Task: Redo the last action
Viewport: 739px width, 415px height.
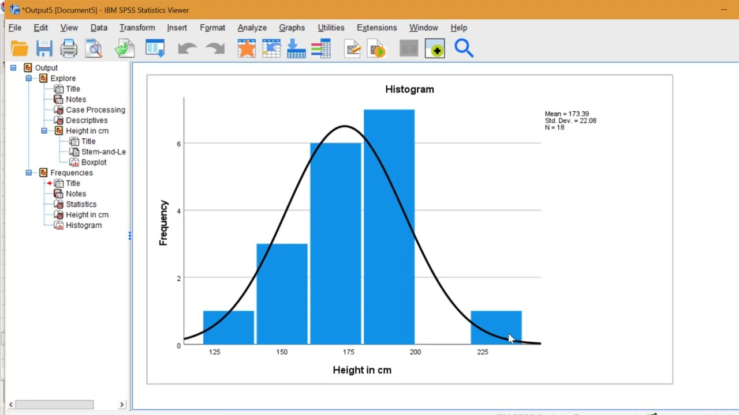Action: pyautogui.click(x=215, y=49)
